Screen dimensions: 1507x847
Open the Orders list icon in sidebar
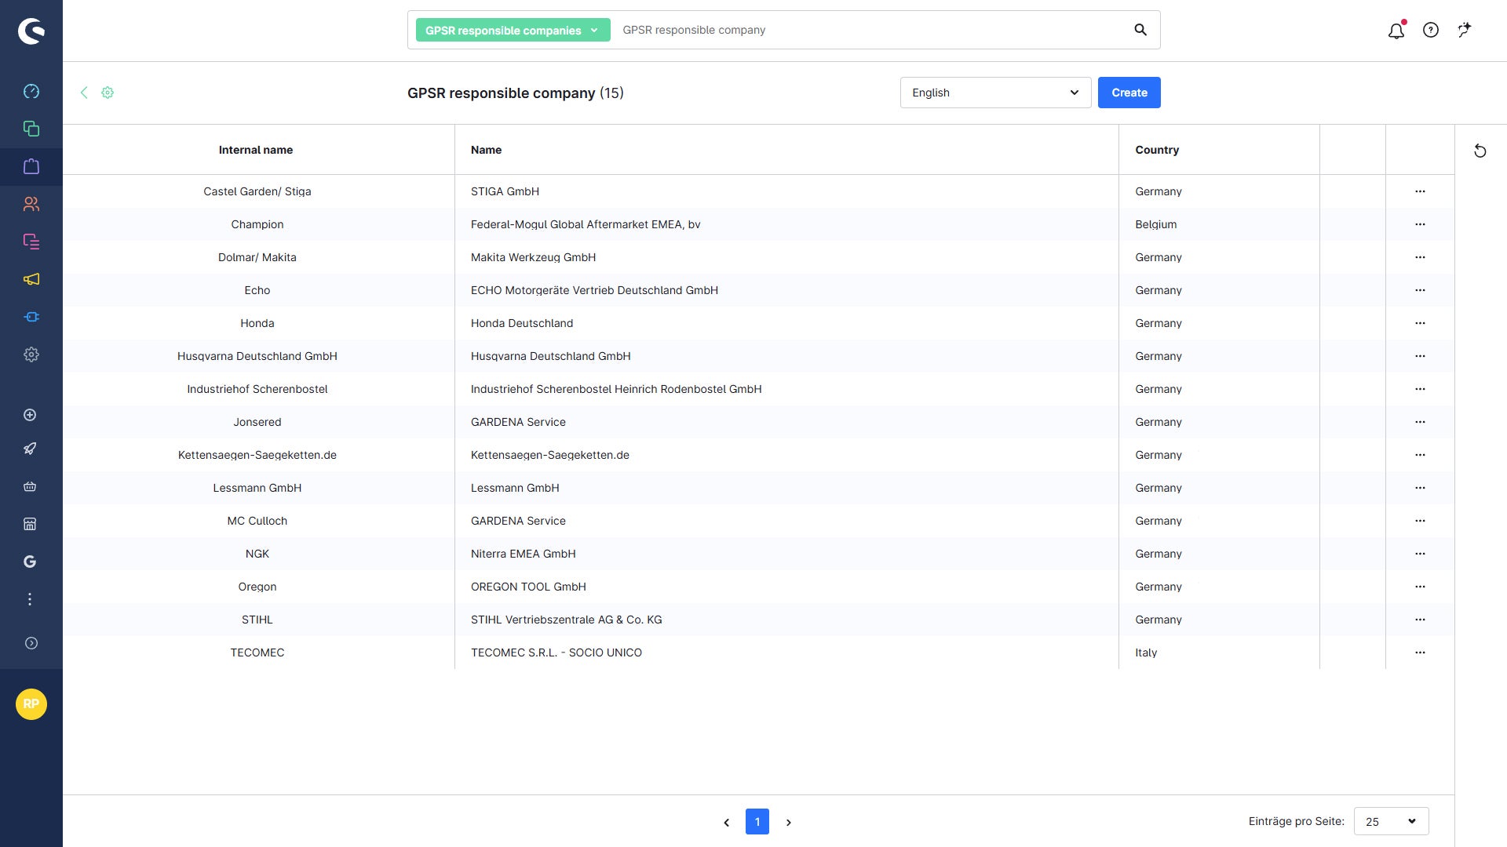pyautogui.click(x=31, y=242)
